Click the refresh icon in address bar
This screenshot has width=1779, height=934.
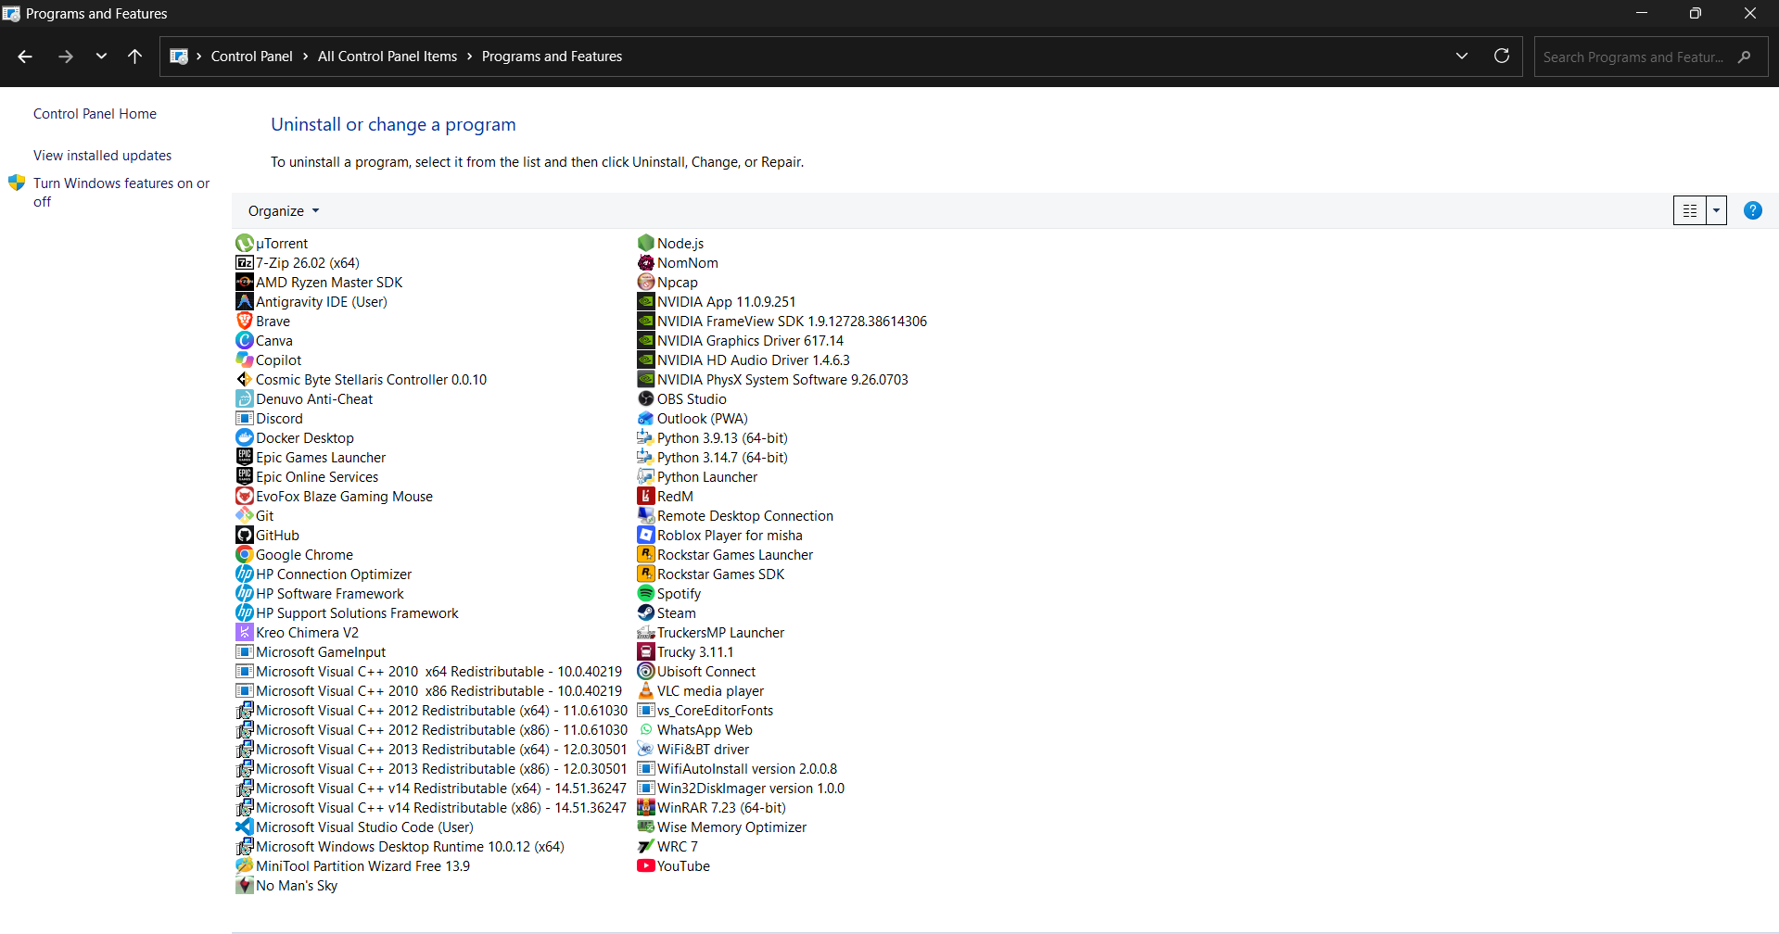click(x=1502, y=57)
